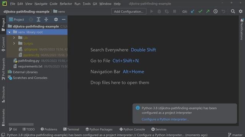245x137 pixels.
Task: Open the Run menu
Action: tap(77, 3)
